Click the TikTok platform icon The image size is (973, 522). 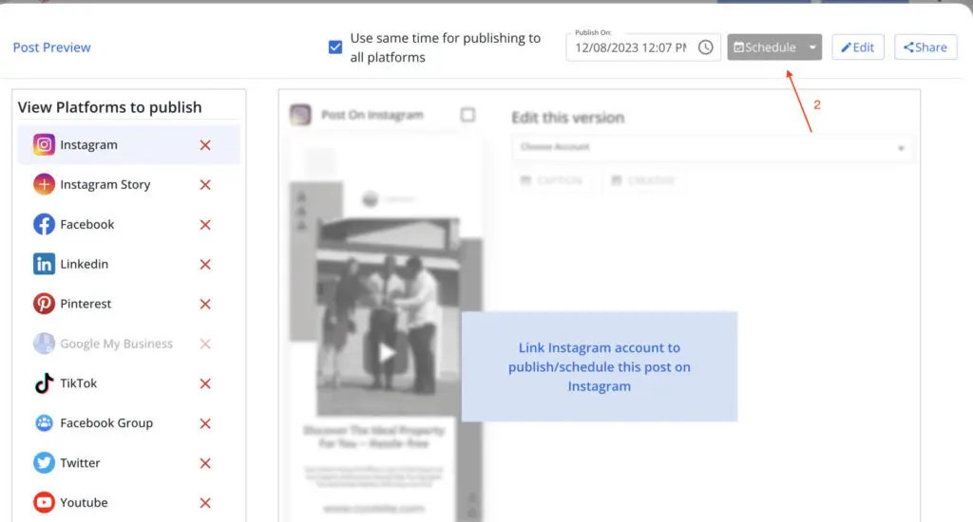(44, 383)
